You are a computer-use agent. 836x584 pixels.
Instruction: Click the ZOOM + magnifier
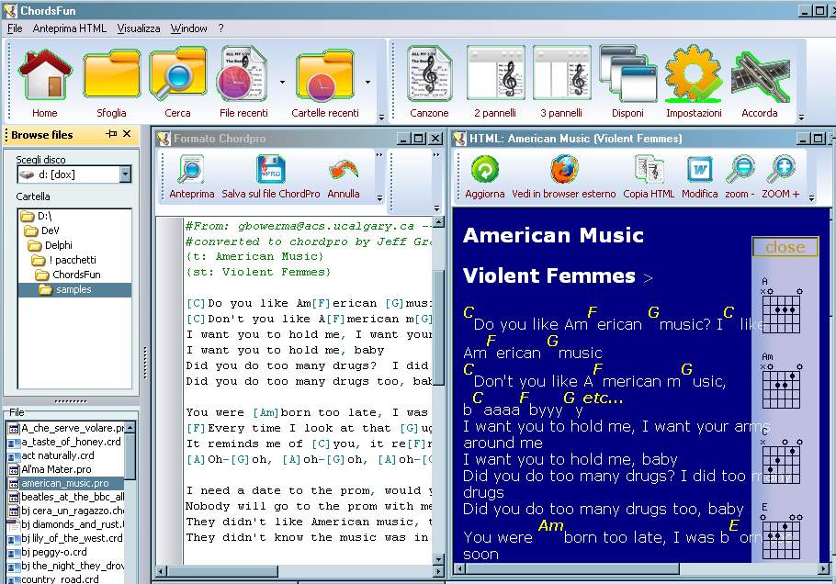click(781, 170)
